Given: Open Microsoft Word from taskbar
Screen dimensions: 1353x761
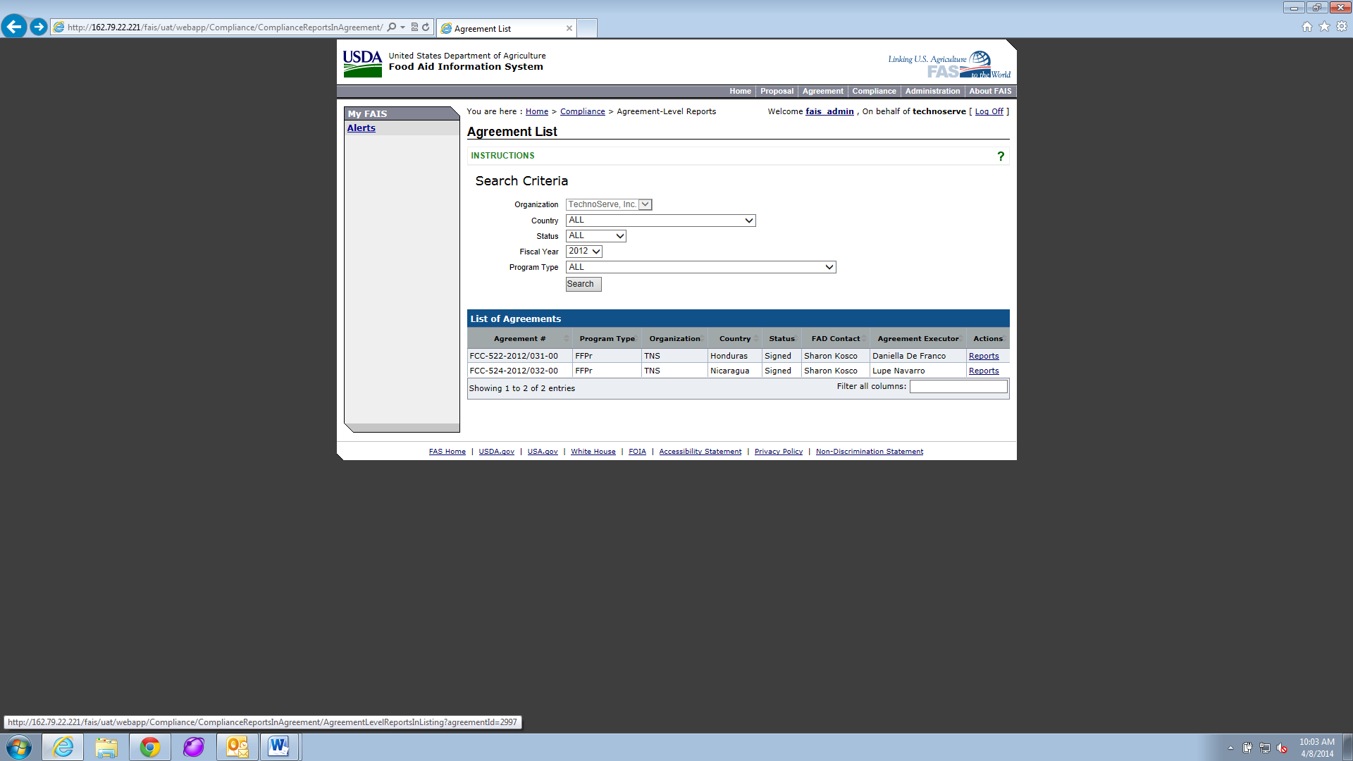Looking at the screenshot, I should pos(279,747).
